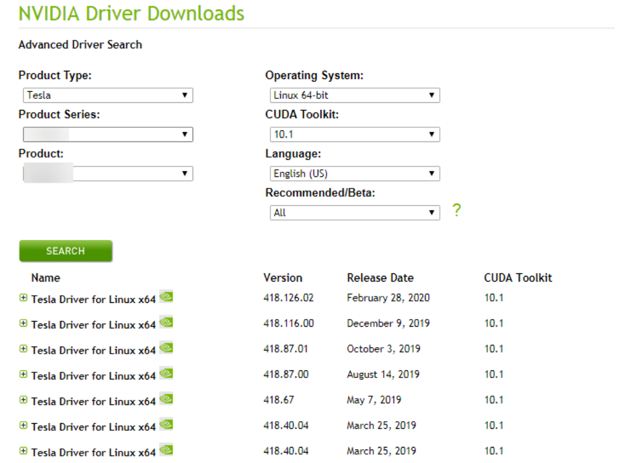Click CUDA value 10.1 in 418.126.02 row
Screen dimensions: 631x463
(x=494, y=298)
